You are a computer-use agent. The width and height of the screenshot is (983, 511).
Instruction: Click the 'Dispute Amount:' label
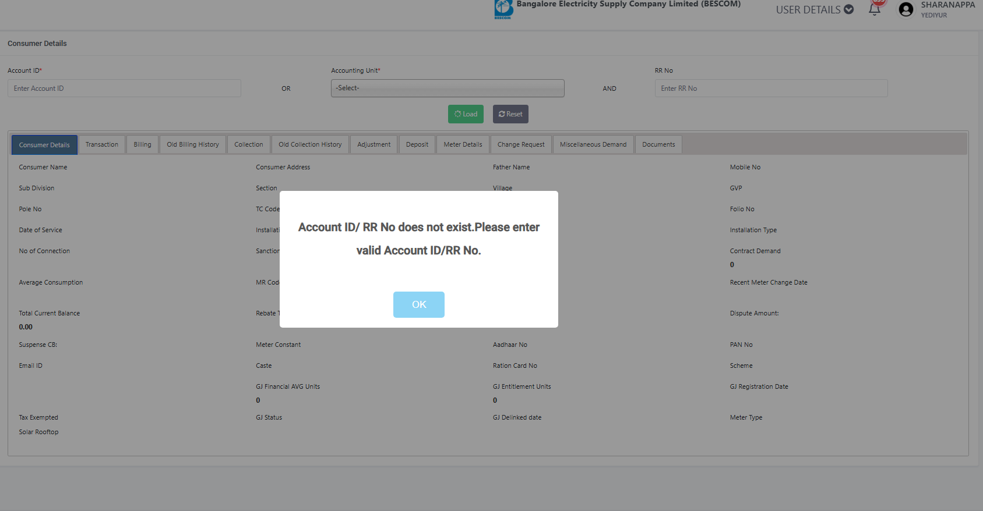click(x=755, y=313)
